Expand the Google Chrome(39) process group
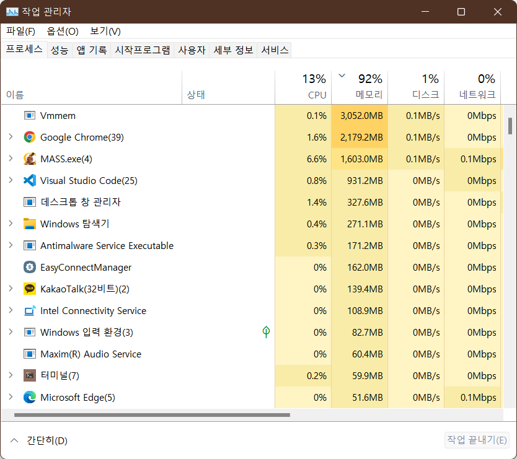517x459 pixels. 11,137
